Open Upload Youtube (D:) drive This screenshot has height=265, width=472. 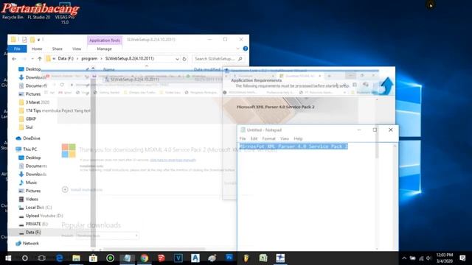(41, 216)
